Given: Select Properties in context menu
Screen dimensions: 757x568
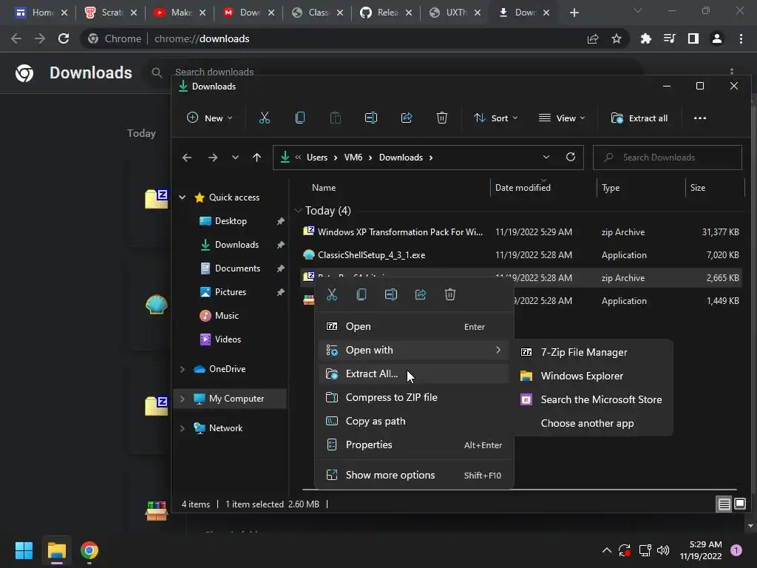Looking at the screenshot, I should coord(414,444).
